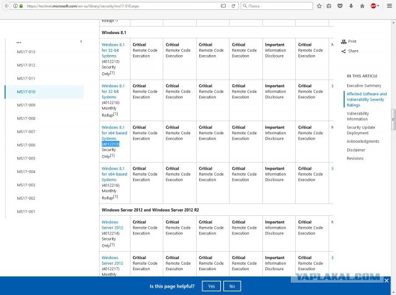The height and width of the screenshot is (295, 396).
Task: Bookmark this page with the star icon
Action: 319,6
